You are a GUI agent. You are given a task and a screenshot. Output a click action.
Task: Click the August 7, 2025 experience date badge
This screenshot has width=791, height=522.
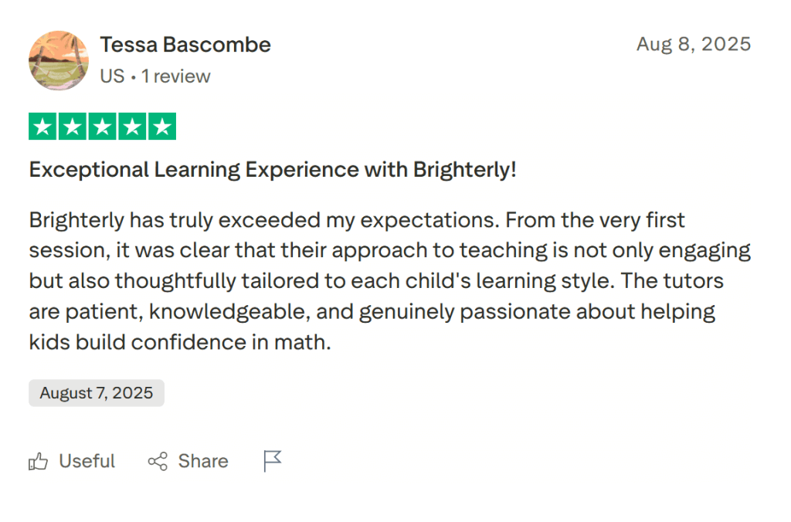coord(97,393)
